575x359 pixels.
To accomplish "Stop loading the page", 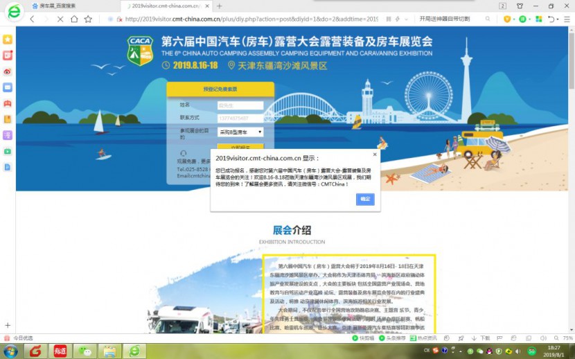I will pos(59,19).
